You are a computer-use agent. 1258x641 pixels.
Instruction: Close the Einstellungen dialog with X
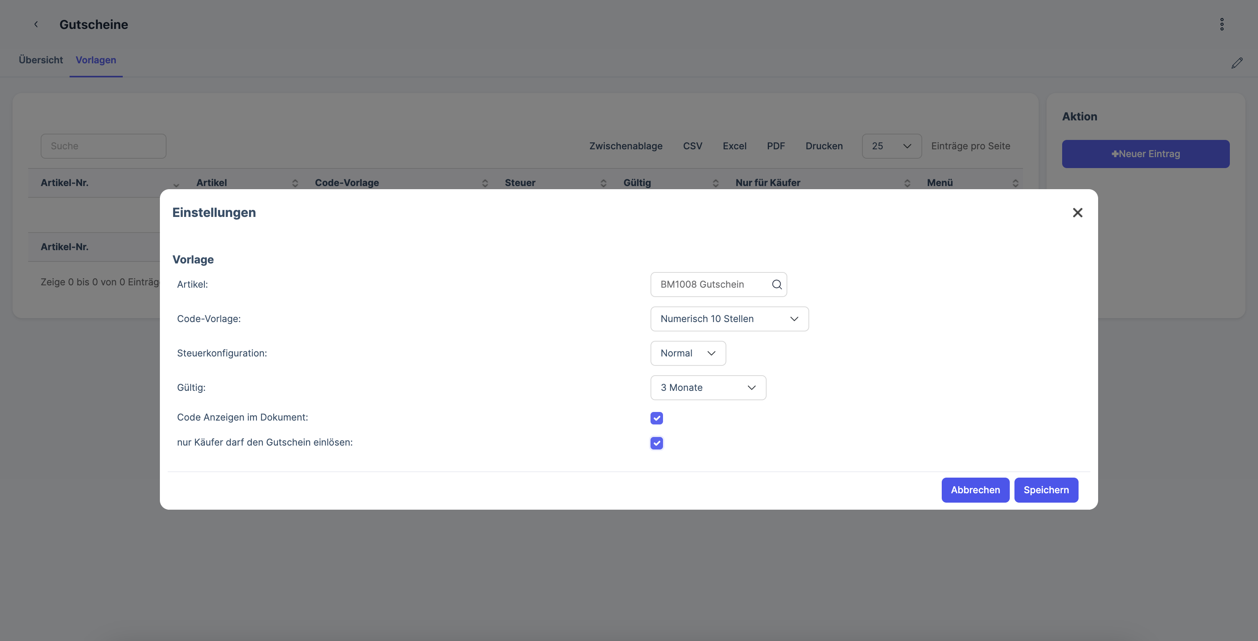click(x=1077, y=212)
